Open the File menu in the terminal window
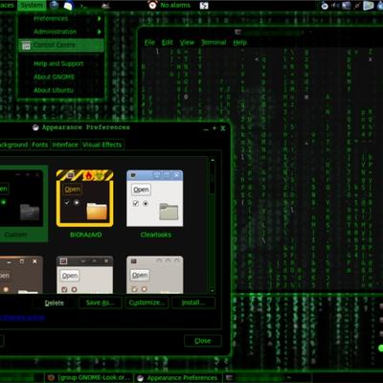 149,42
